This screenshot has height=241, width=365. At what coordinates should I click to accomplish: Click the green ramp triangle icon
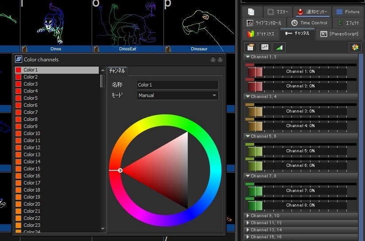(x=280, y=48)
